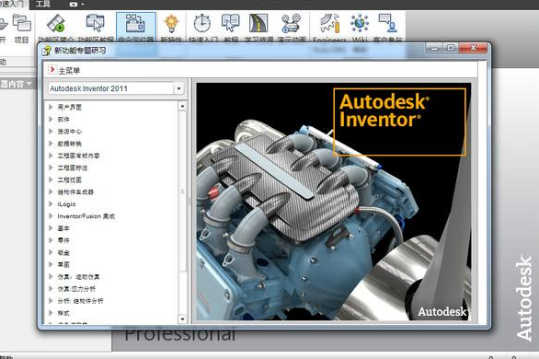Open the Wiki globe icon
Viewport: 539px width, 359px height.
coord(360,24)
